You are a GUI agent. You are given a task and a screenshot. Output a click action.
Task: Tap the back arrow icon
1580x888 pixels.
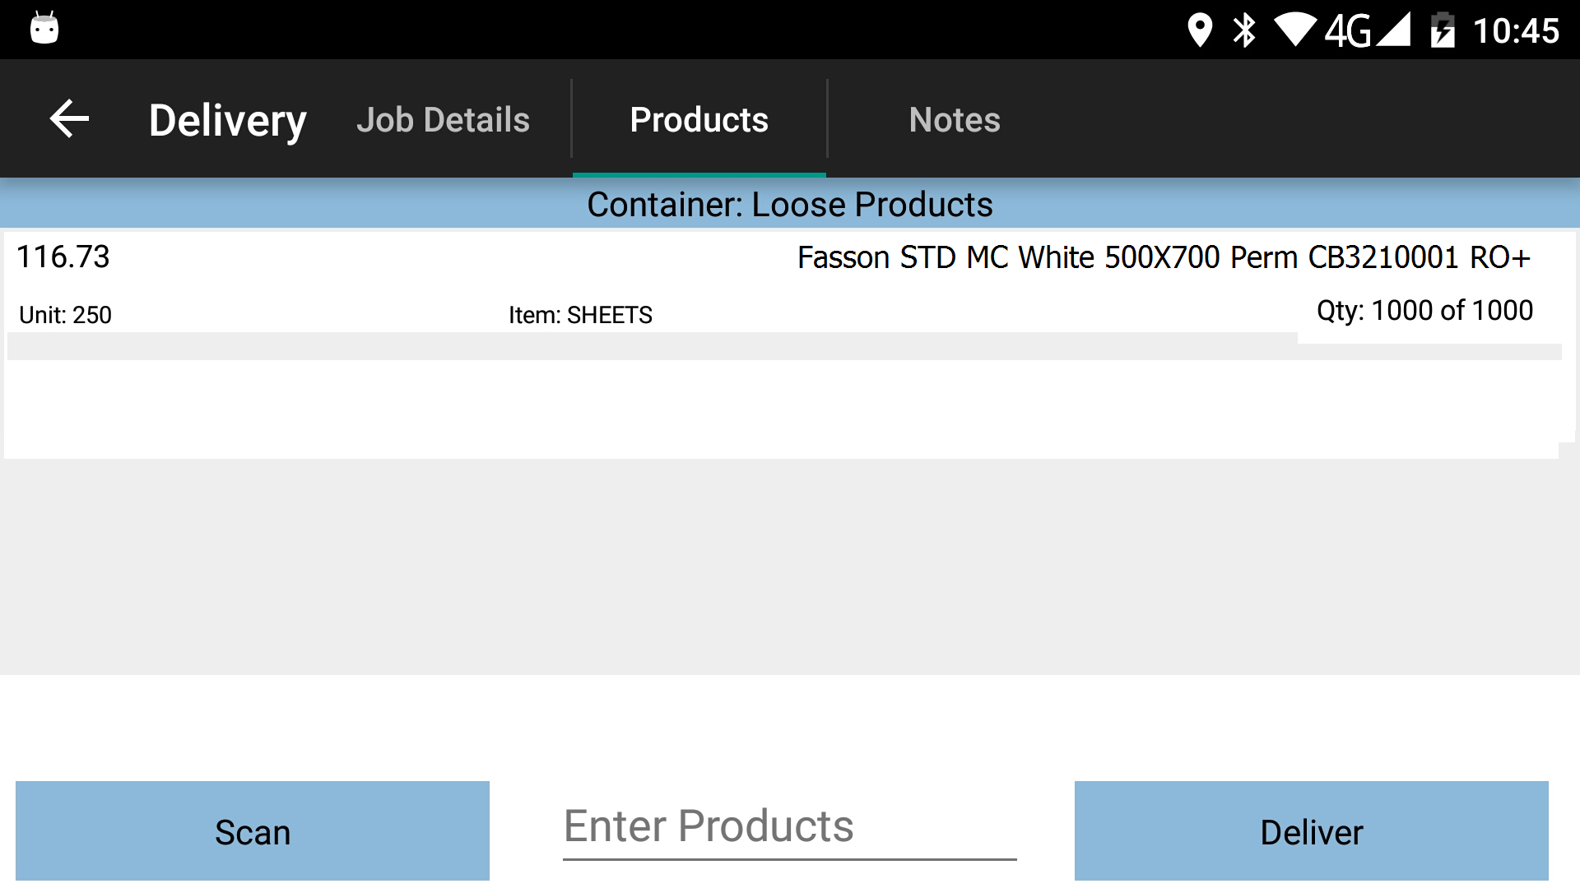click(x=69, y=119)
